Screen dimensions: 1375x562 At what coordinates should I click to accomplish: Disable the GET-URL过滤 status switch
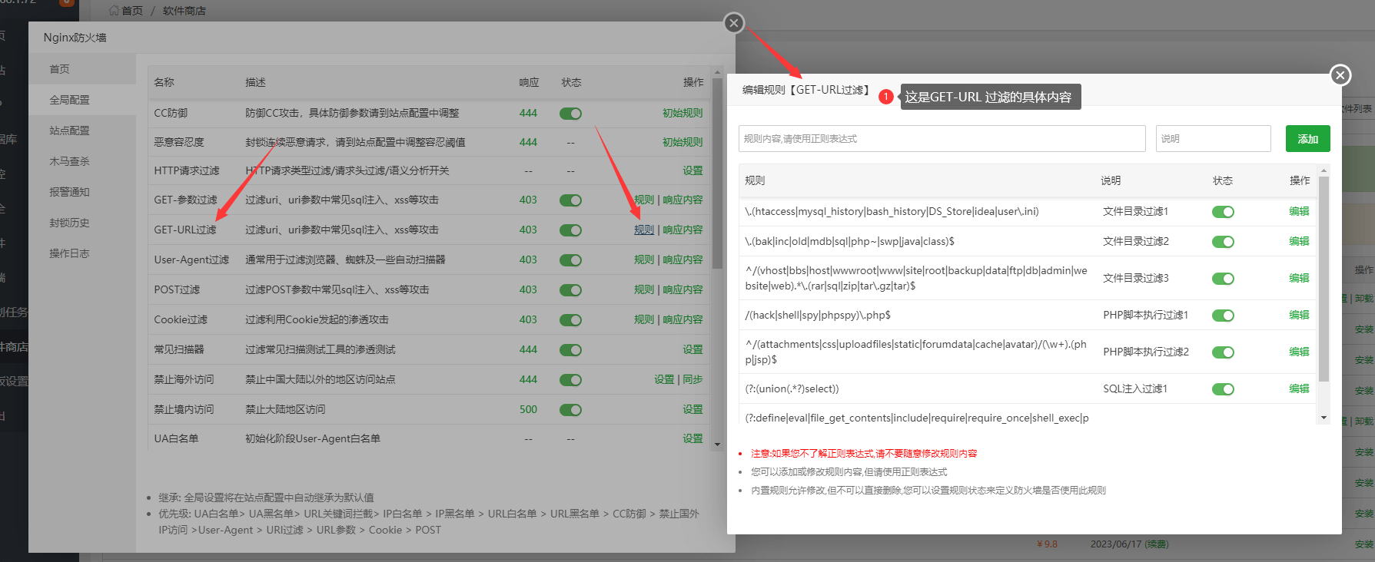point(570,230)
